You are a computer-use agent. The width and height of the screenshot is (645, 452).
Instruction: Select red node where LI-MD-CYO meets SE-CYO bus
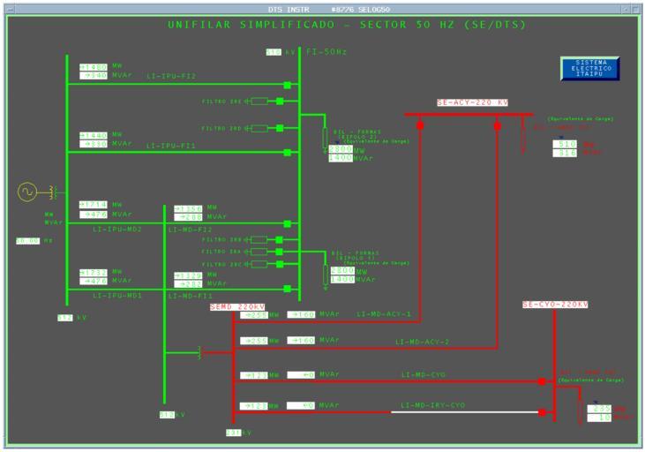coord(542,381)
